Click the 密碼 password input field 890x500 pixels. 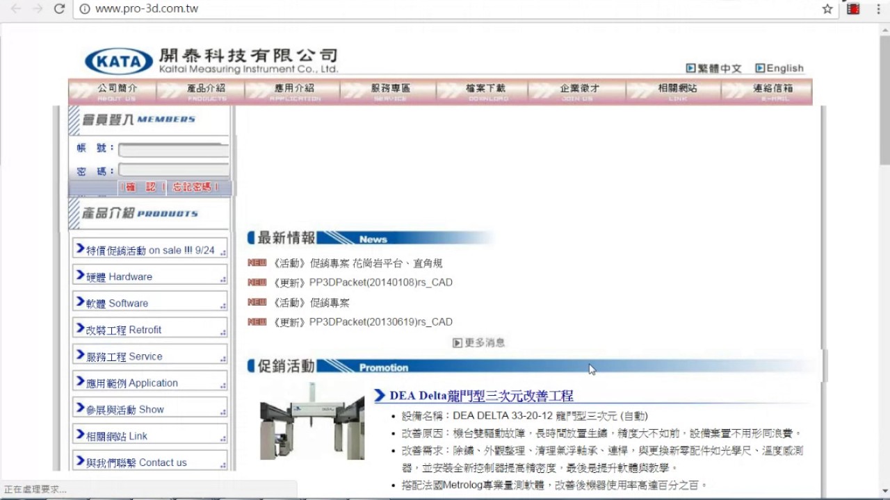174,170
